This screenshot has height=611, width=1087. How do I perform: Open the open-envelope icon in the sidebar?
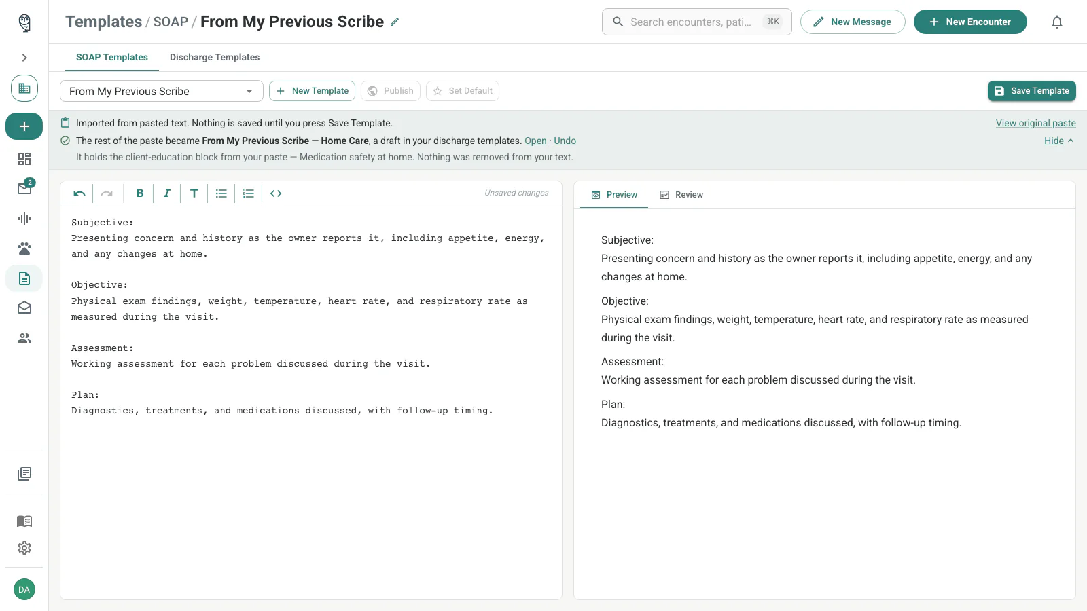[x=24, y=308]
